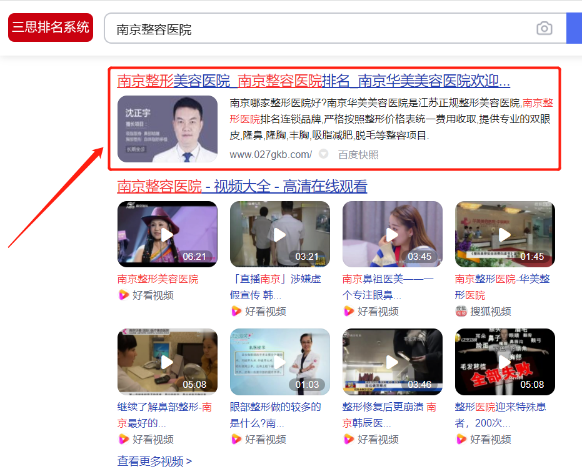
Task: Click the 三思排名系统 logo button
Action: (51, 27)
